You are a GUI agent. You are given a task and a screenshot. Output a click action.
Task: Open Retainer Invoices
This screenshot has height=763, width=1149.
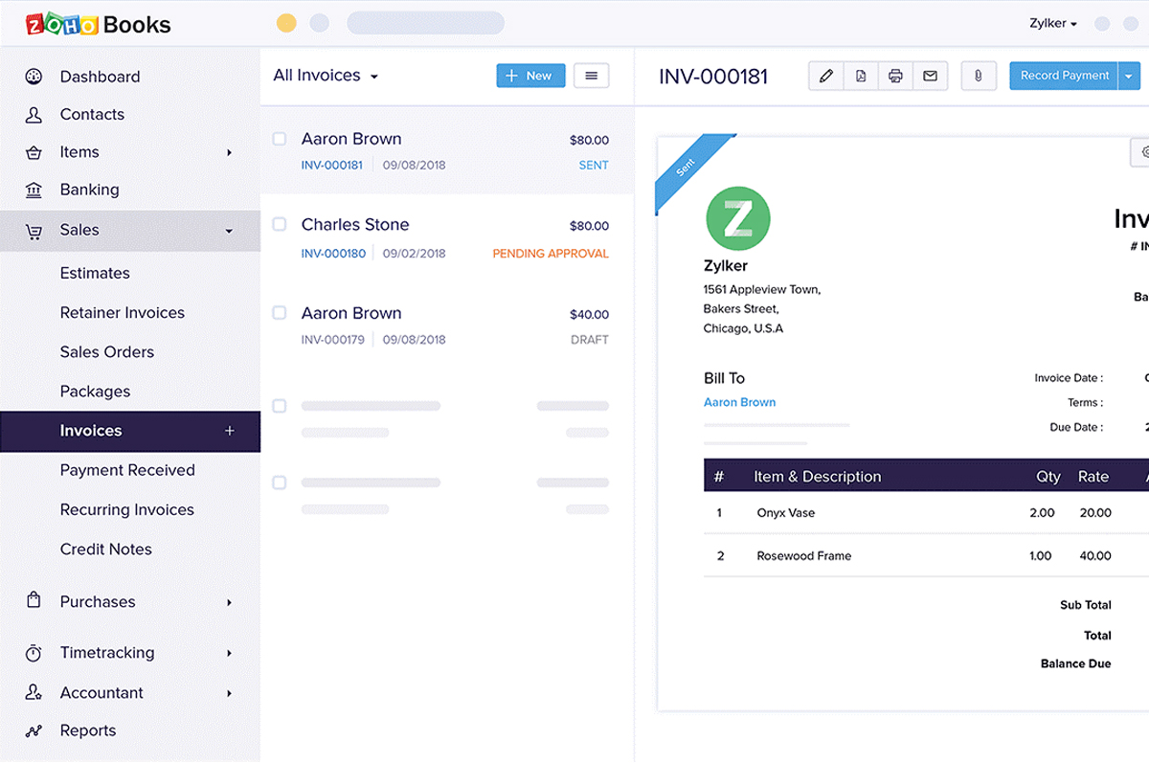[123, 312]
